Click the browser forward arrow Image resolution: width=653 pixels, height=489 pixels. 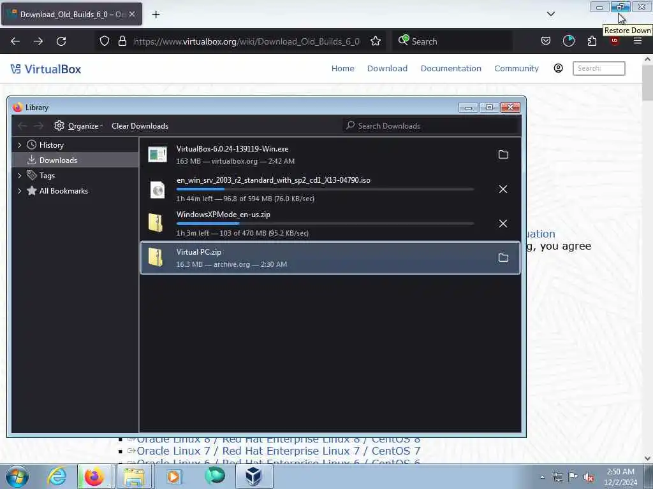pos(38,41)
